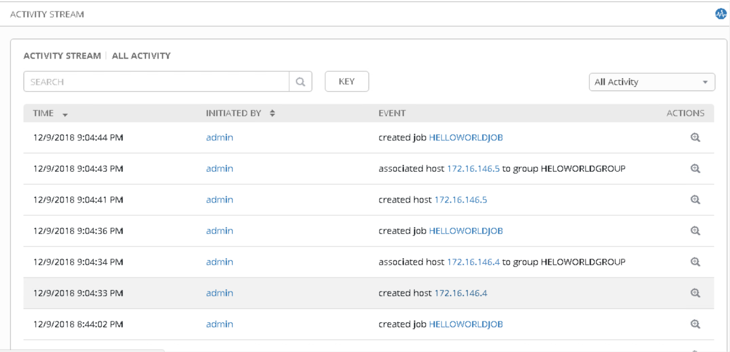The height and width of the screenshot is (352, 730).
Task: Sort by Initiated By column
Action: (x=240, y=113)
